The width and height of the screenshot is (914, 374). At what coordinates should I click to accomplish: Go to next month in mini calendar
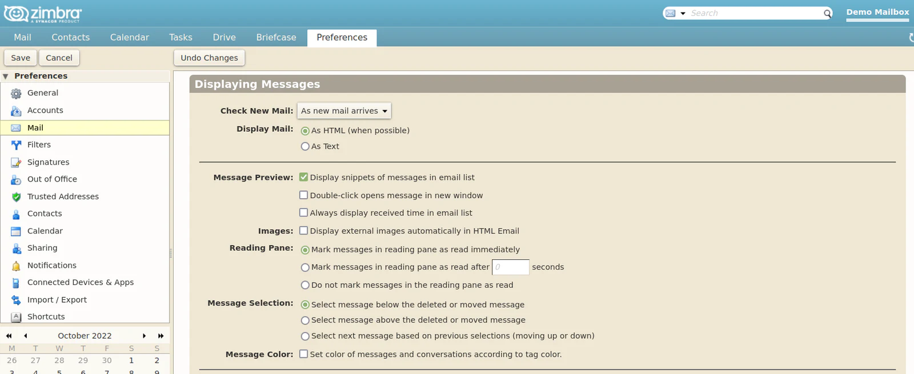(144, 336)
